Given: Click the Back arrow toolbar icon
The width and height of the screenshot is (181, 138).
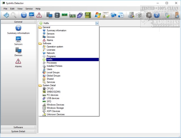Looking at the screenshot, I should 6,15.
